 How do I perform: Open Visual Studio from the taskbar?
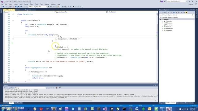pos(169,109)
